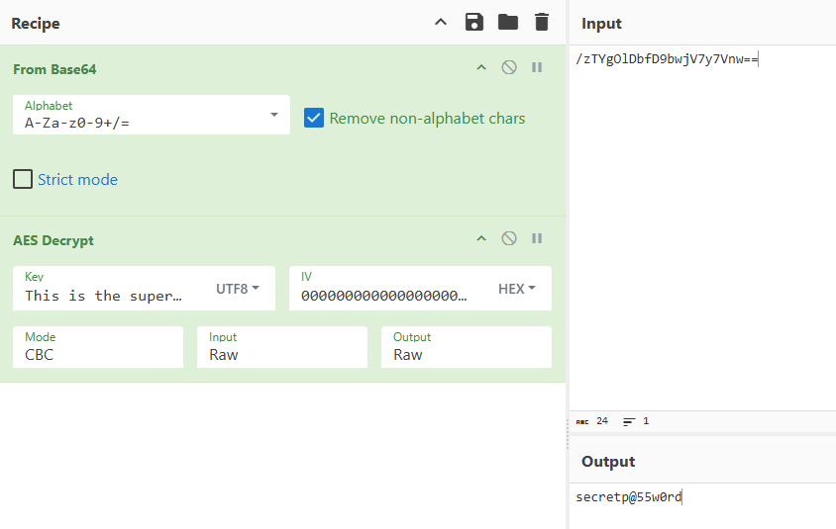Click in the Input base64 text
Viewport: 836px width, 529px height.
click(667, 59)
